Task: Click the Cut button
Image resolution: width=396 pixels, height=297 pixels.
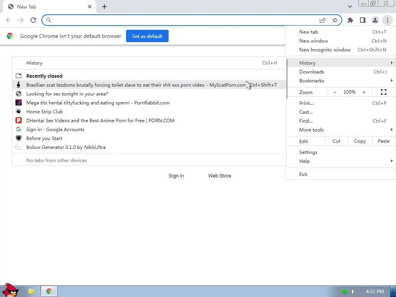Action: pyautogui.click(x=336, y=141)
